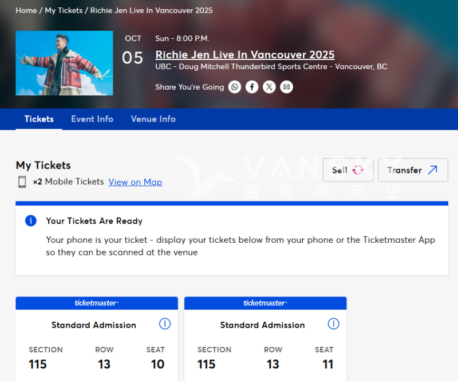The image size is (458, 381).
Task: Click the Sell tickets button
Action: point(348,170)
